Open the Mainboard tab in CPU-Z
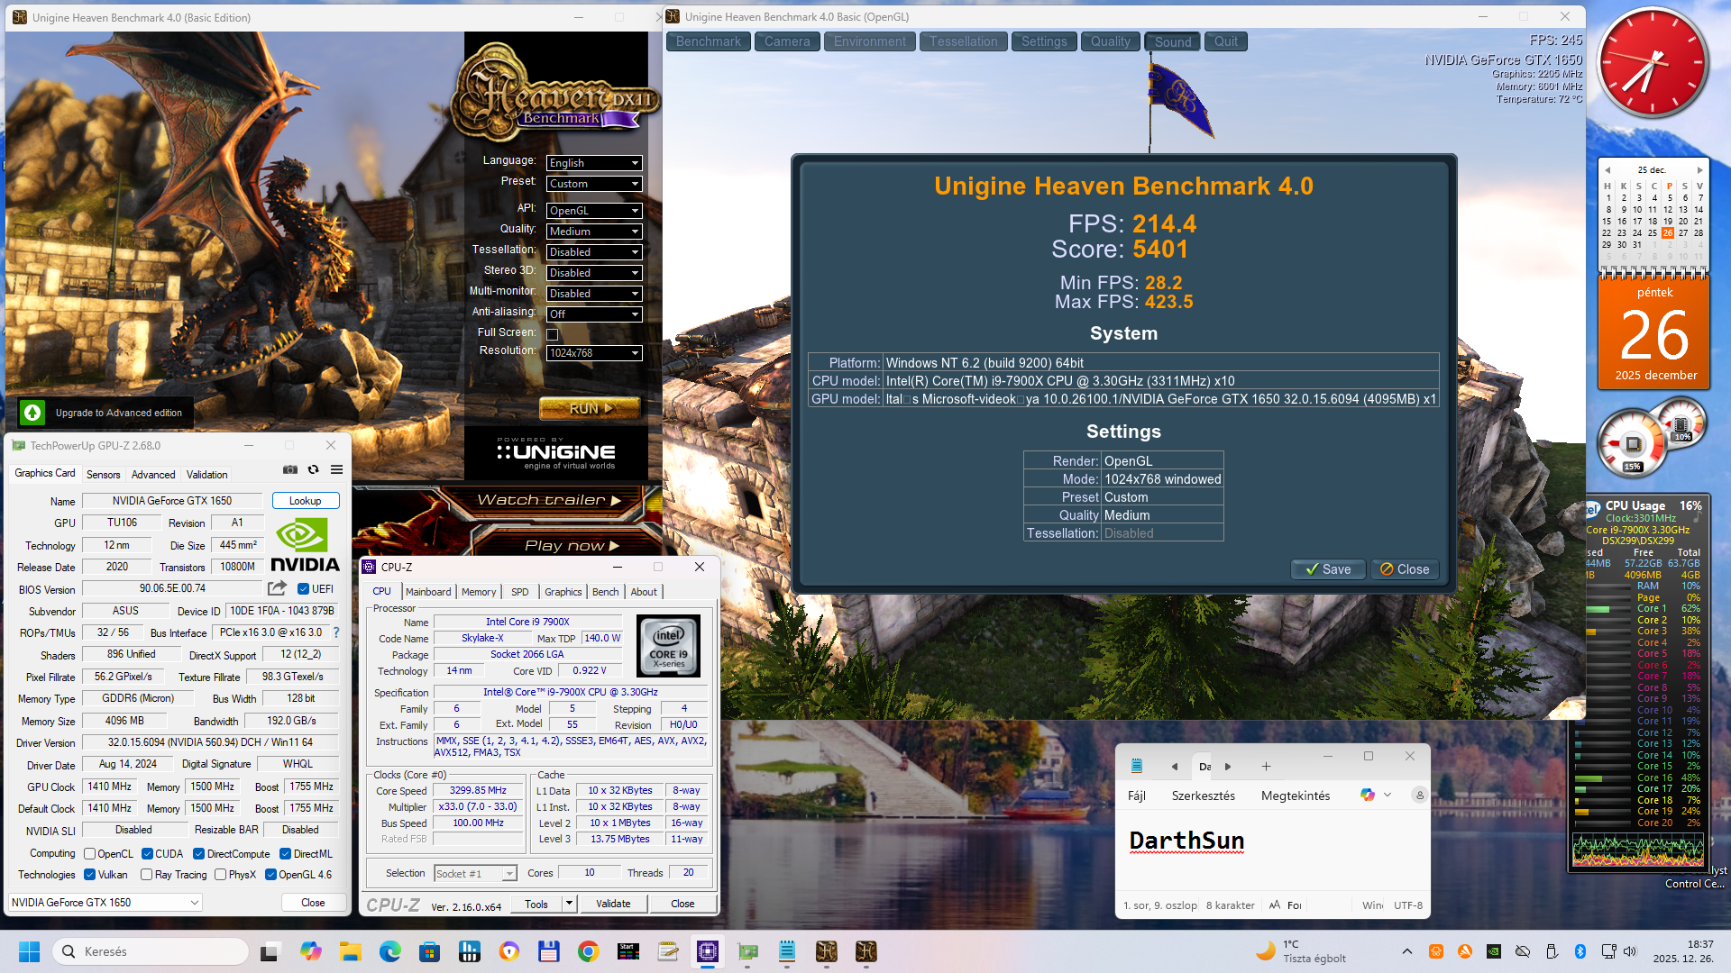1731x973 pixels. click(428, 592)
